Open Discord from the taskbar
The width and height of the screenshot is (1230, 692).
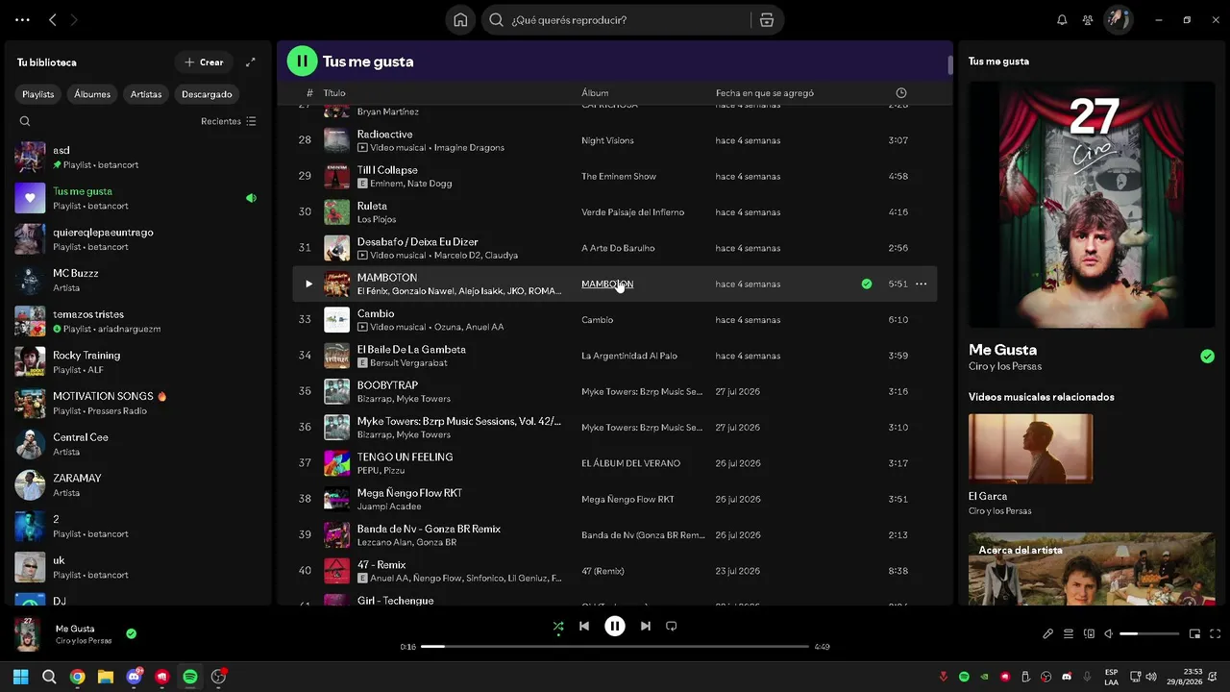coord(134,677)
